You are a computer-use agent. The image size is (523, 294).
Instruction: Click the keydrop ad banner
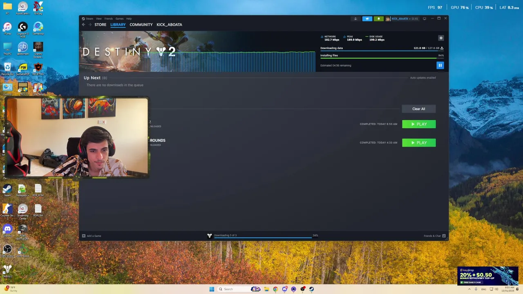tap(488, 276)
